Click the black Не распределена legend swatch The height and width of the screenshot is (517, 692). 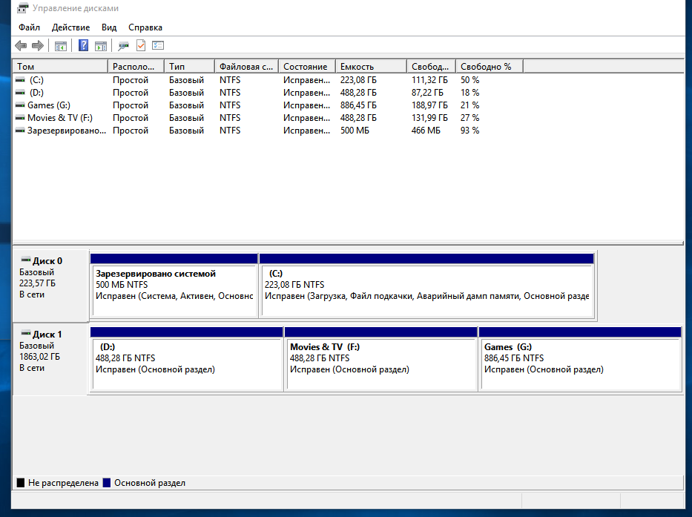click(x=21, y=483)
